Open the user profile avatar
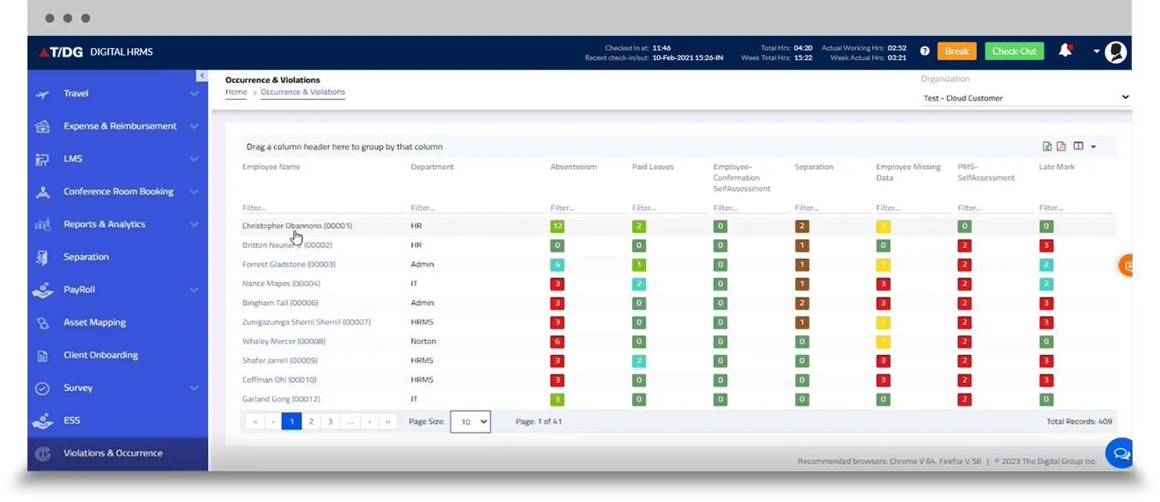 pos(1115,52)
